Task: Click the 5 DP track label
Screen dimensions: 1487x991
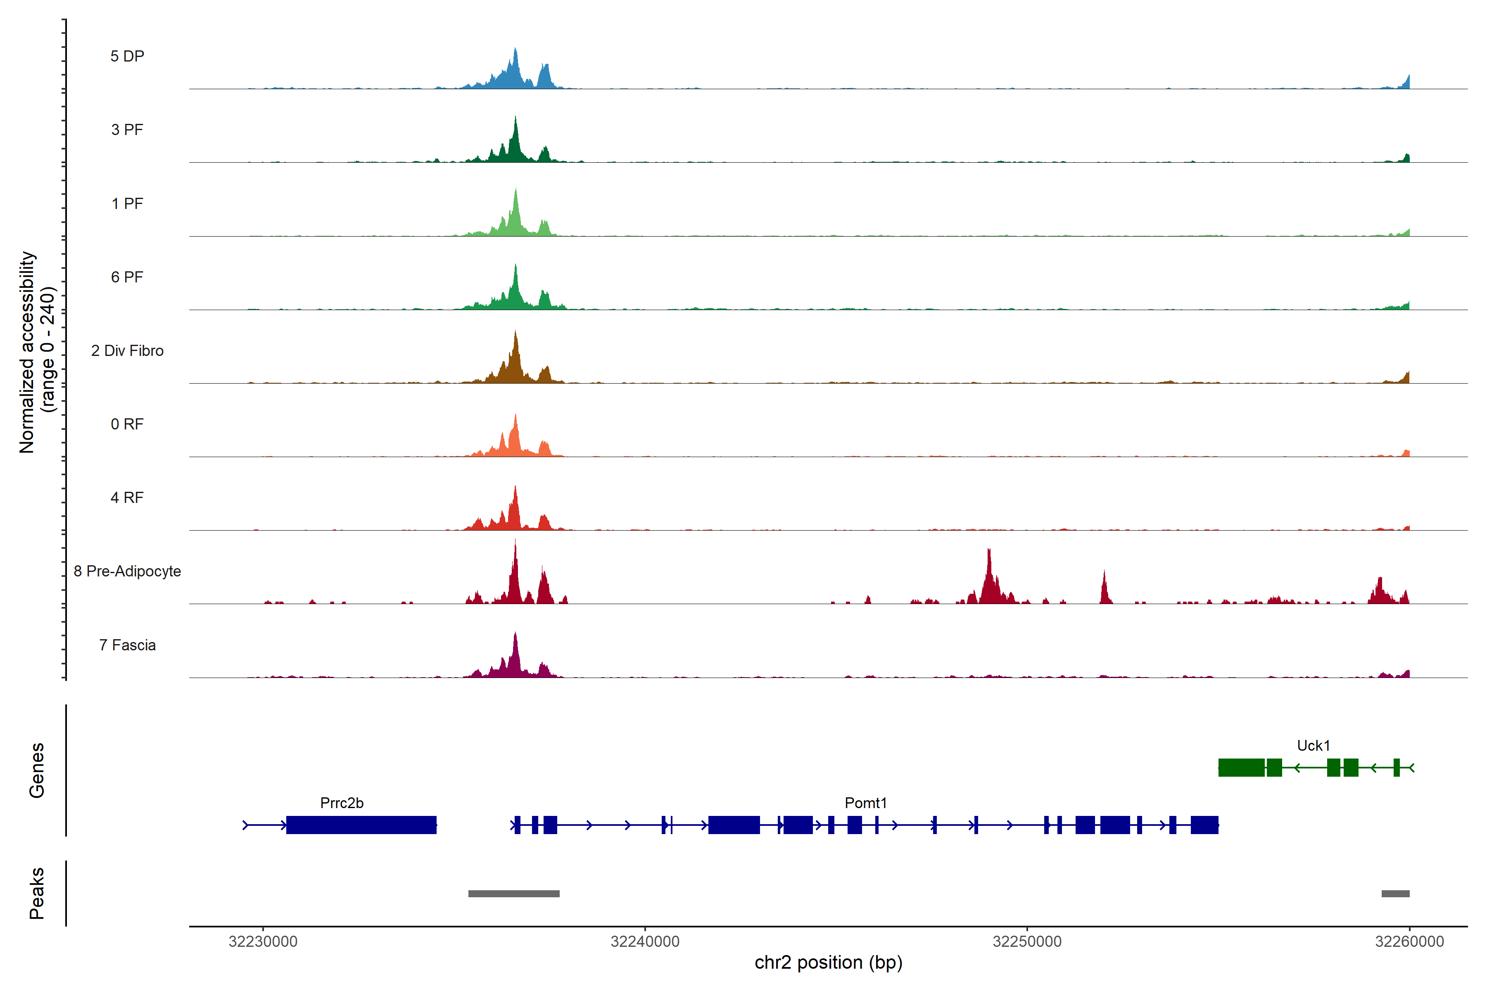Action: click(127, 56)
